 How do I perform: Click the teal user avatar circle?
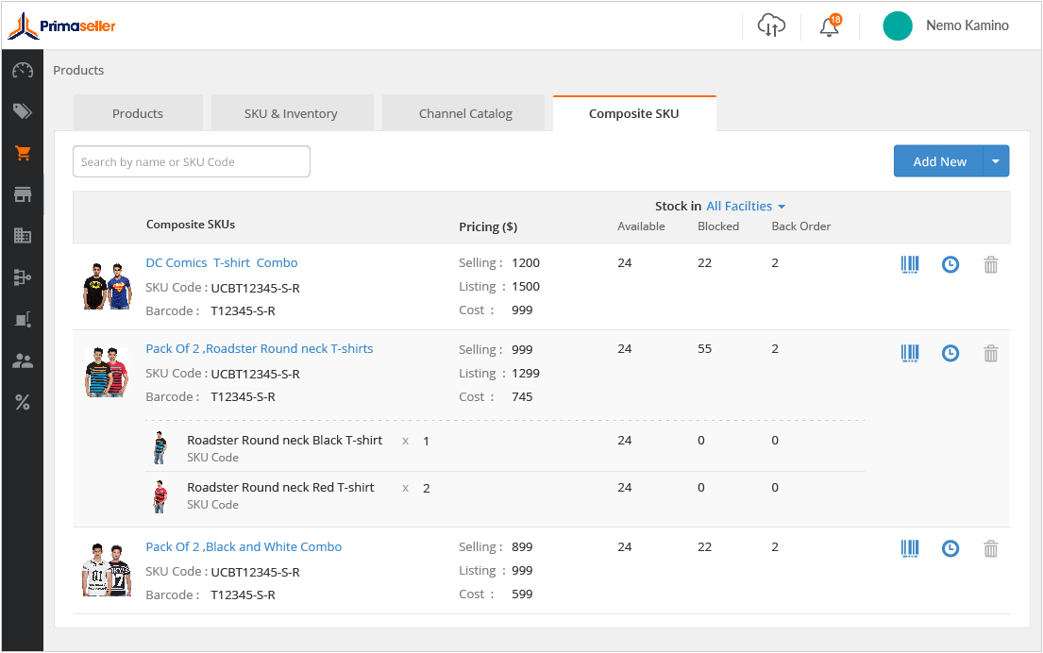tap(898, 25)
